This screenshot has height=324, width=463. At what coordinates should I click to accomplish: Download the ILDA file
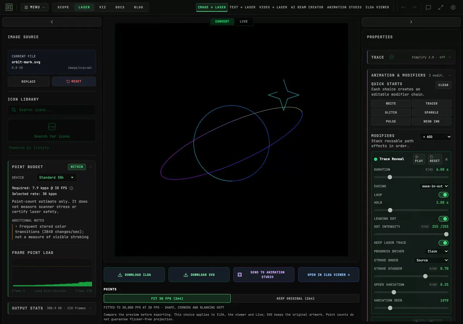(x=134, y=275)
